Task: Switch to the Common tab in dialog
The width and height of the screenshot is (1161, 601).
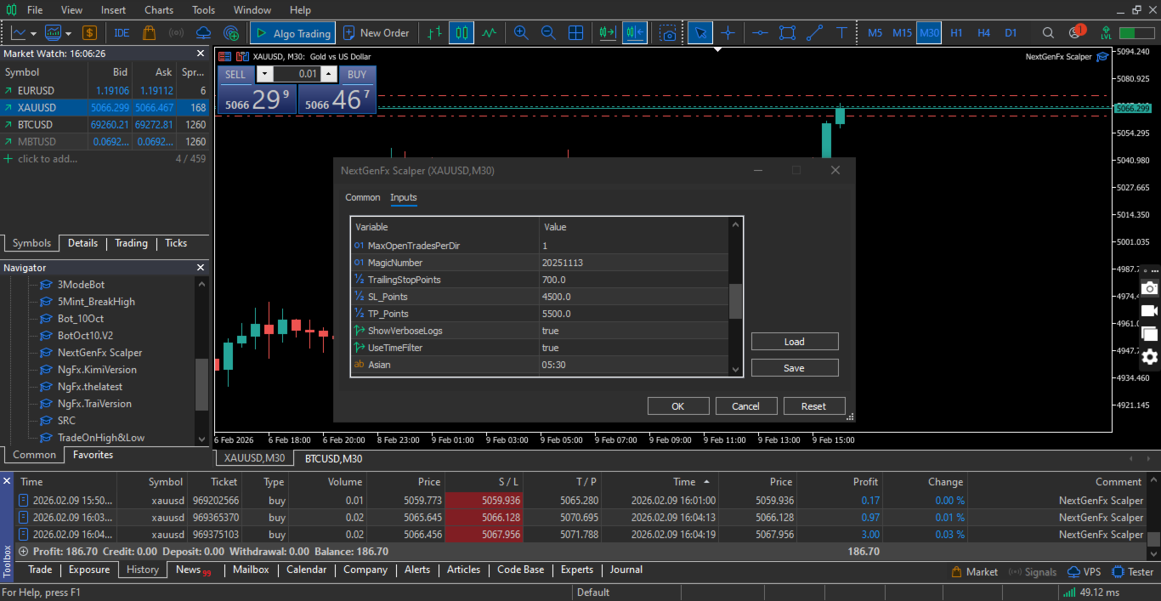Action: tap(363, 197)
